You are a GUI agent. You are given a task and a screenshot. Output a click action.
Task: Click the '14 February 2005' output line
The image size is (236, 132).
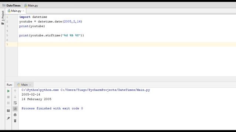37,99
